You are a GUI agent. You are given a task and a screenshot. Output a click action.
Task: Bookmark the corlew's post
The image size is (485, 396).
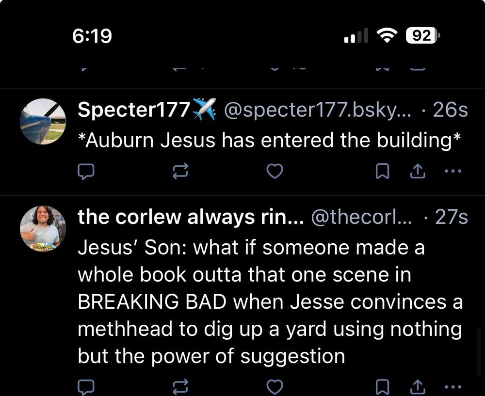pyautogui.click(x=383, y=386)
